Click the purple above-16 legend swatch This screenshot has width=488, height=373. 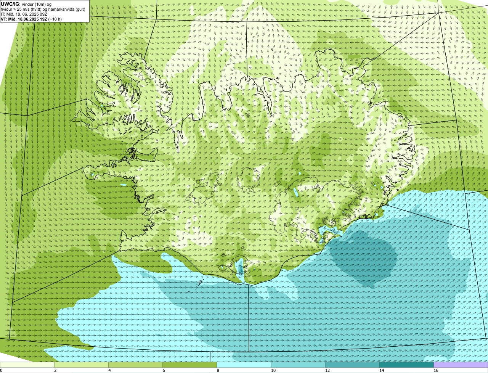pyautogui.click(x=461, y=365)
